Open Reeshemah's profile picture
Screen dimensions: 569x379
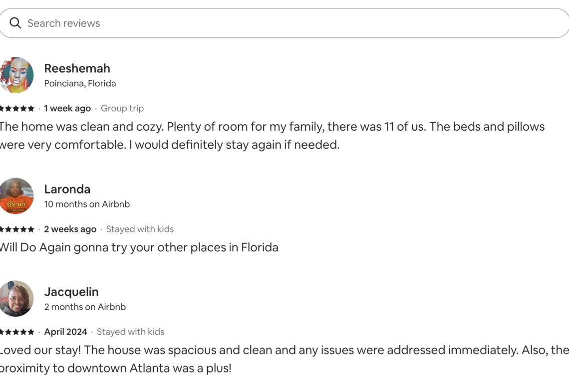pyautogui.click(x=16, y=75)
